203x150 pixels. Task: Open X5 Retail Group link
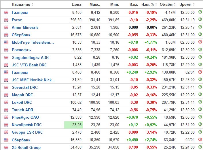(26, 147)
